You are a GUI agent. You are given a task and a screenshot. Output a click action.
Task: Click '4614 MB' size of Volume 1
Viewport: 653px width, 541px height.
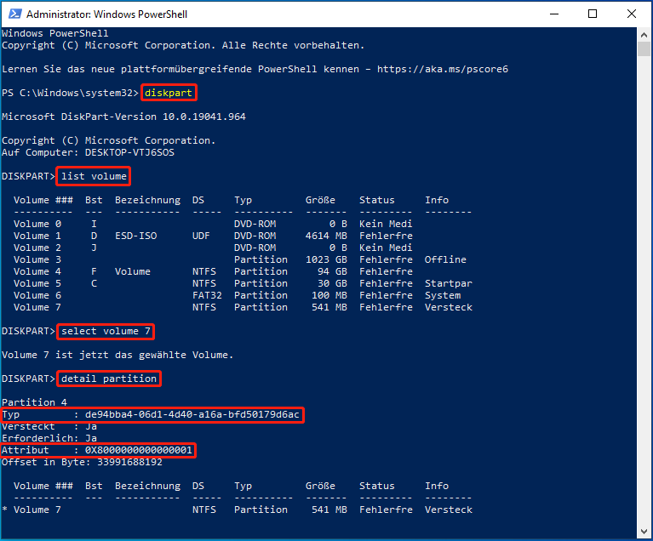(x=326, y=236)
